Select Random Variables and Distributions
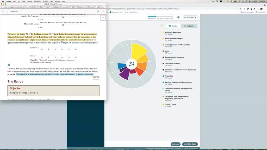Image resolution: width=267 pixels, height=150 pixels. [x=178, y=82]
